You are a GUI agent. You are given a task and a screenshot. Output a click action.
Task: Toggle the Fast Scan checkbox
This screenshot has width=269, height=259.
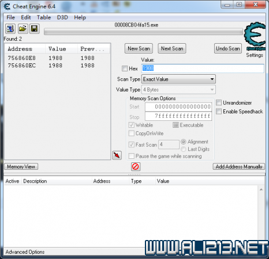pyautogui.click(x=132, y=144)
